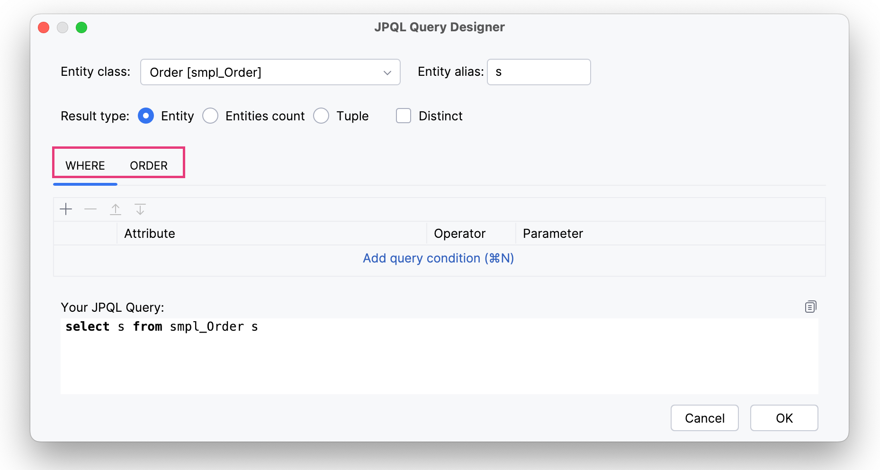Confirm the query with OK button
This screenshot has width=880, height=470.
[784, 418]
